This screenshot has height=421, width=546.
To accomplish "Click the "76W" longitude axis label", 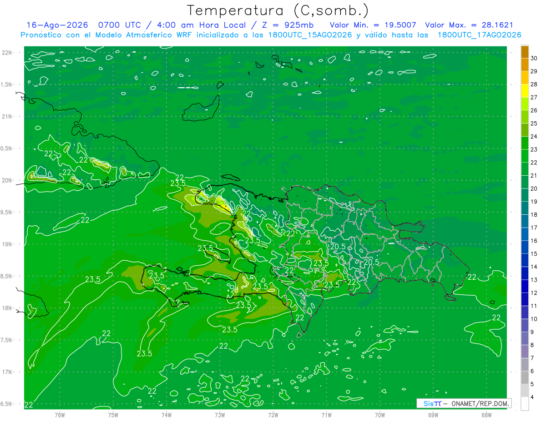I will tap(60, 415).
